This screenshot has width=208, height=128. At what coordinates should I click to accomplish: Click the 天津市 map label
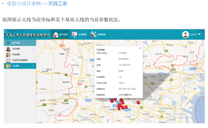point(113,110)
